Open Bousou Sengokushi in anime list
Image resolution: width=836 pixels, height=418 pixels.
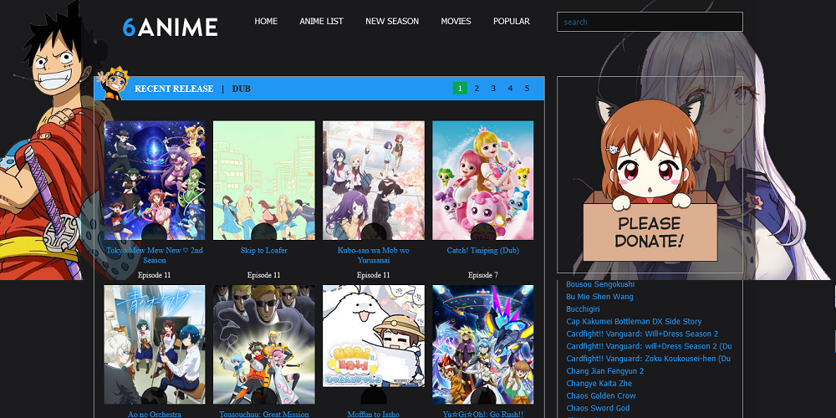(x=600, y=284)
